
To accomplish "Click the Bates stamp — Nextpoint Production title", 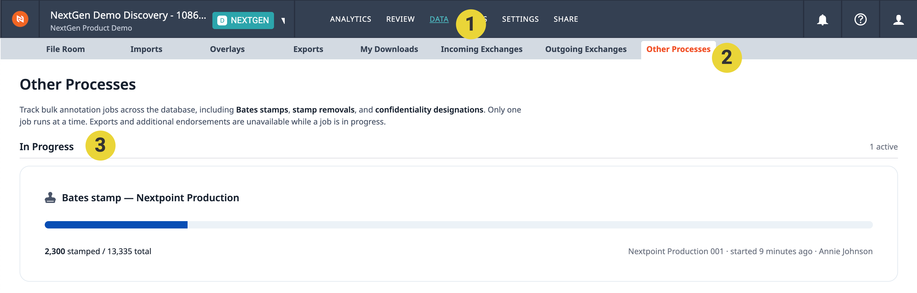I will pyautogui.click(x=150, y=198).
